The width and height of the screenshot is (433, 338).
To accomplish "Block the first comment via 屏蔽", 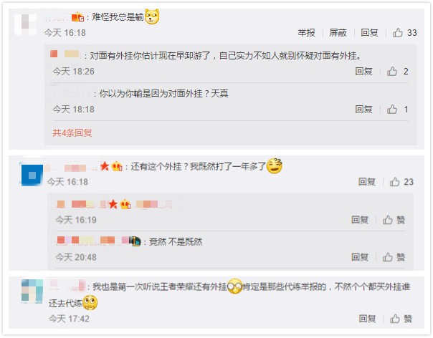I will pos(338,32).
